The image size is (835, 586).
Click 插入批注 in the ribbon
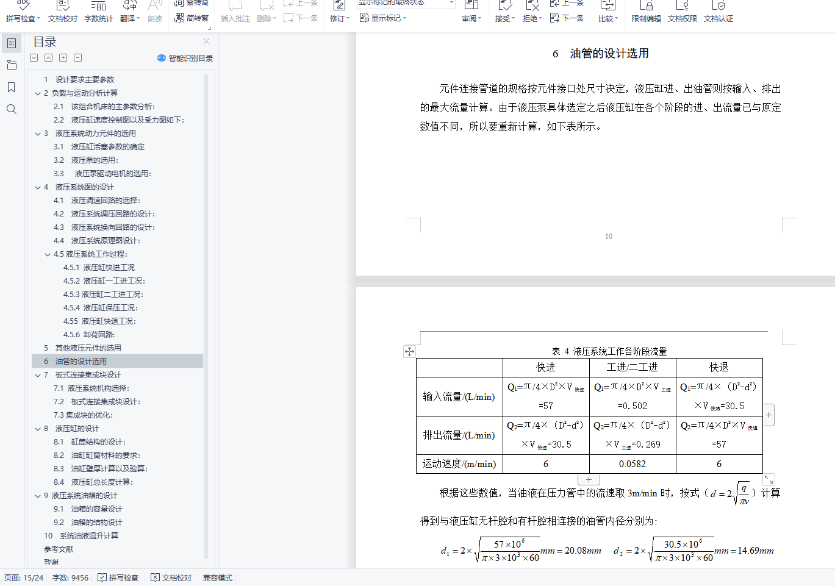235,18
